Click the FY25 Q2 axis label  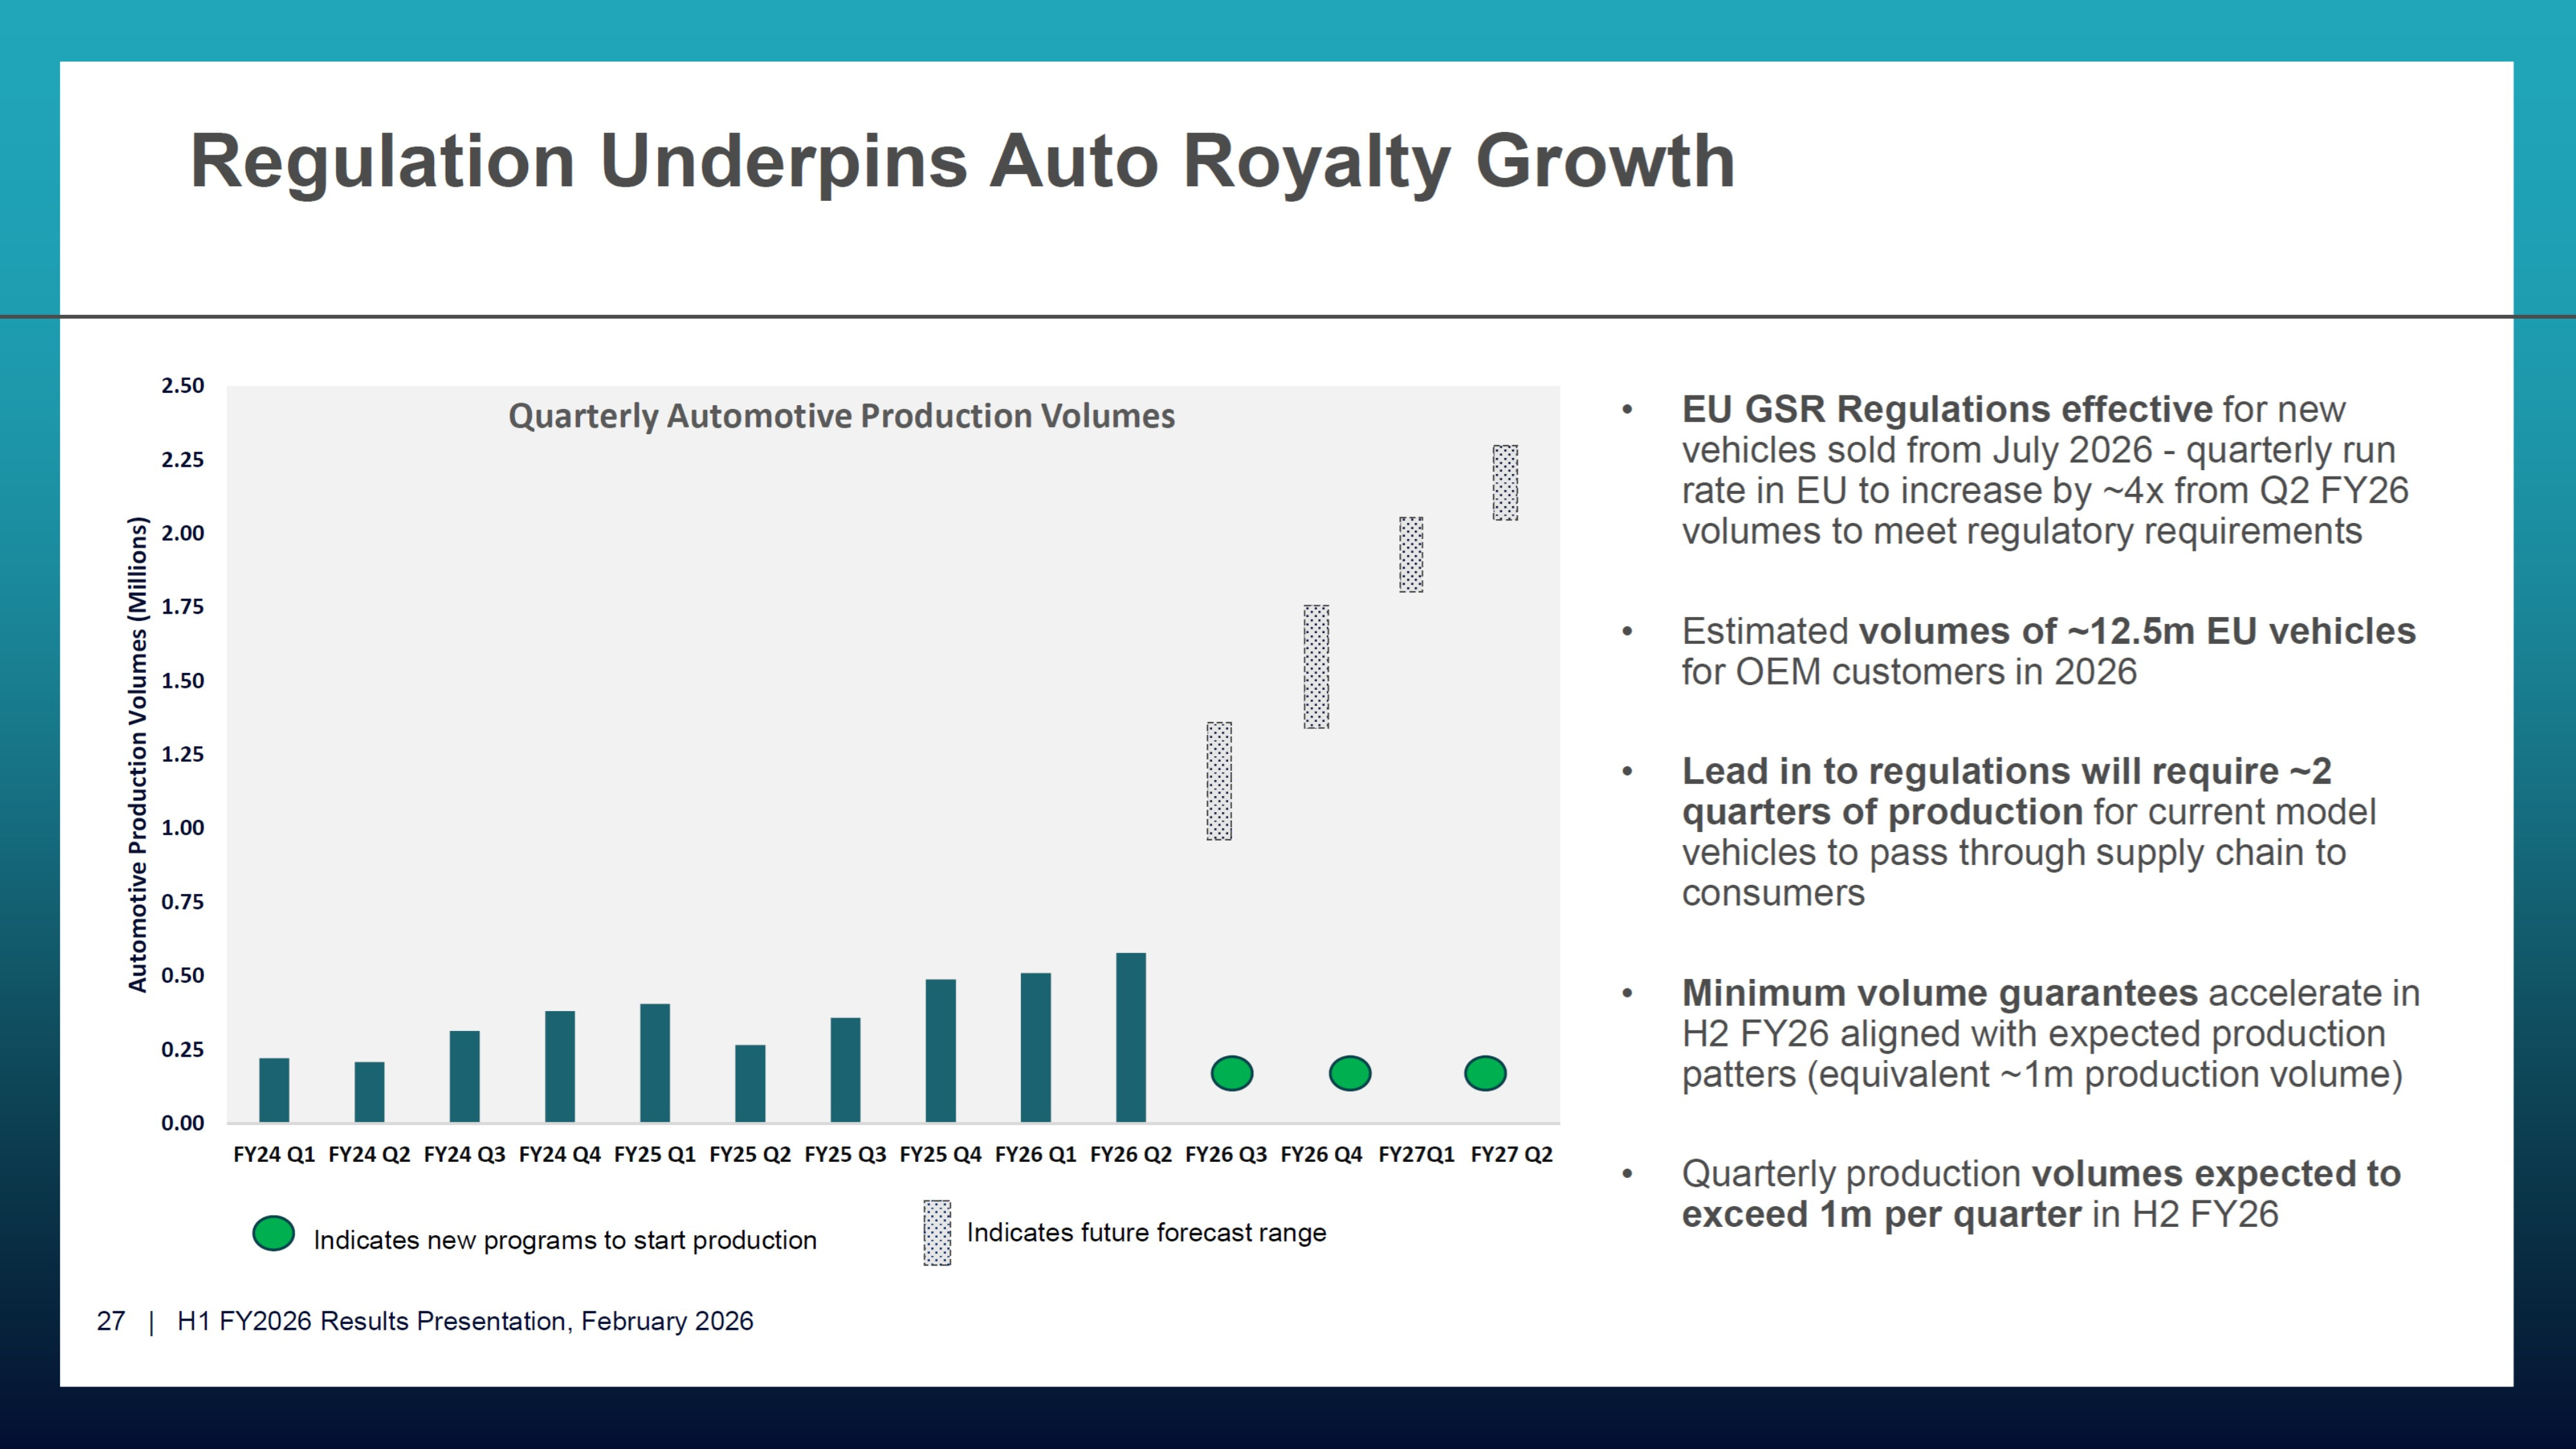pos(749,1154)
